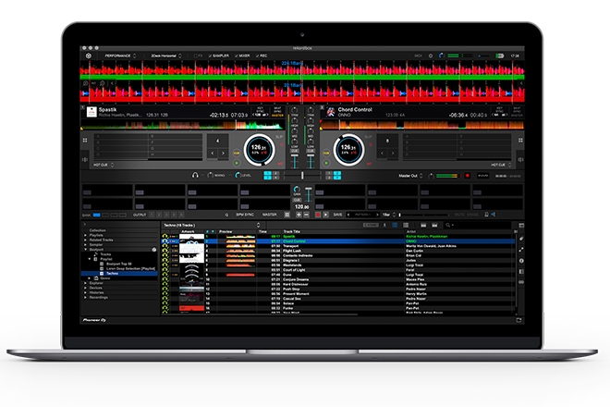Toggle KEY SYNC on deck 2
Screen dimensions: 610x407
click(x=499, y=112)
